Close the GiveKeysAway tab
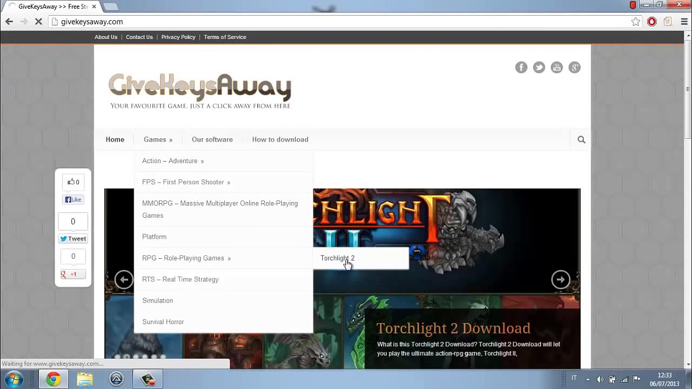The height and width of the screenshot is (389, 692). [94, 6]
